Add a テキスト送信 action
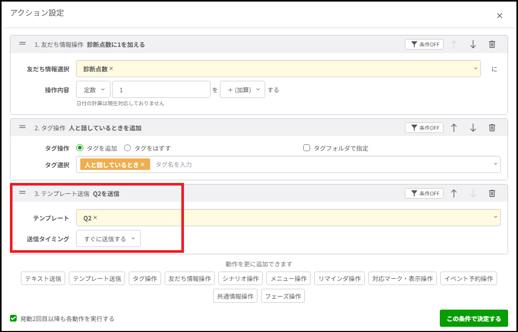Image resolution: width=518 pixels, height=332 pixels. 43,278
